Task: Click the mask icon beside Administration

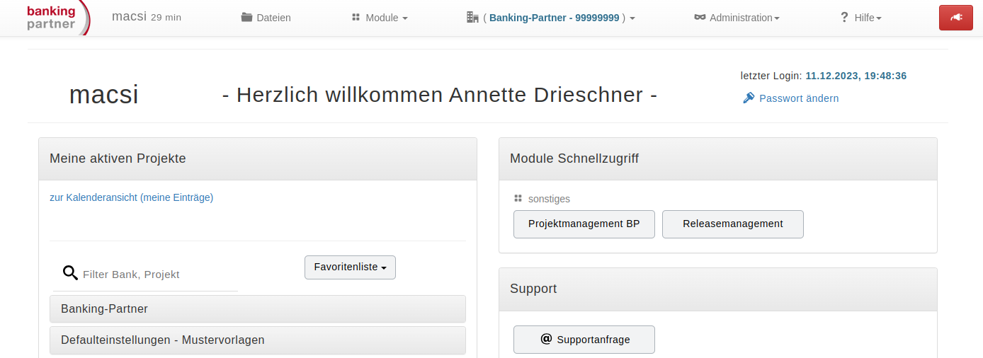Action: pyautogui.click(x=700, y=18)
